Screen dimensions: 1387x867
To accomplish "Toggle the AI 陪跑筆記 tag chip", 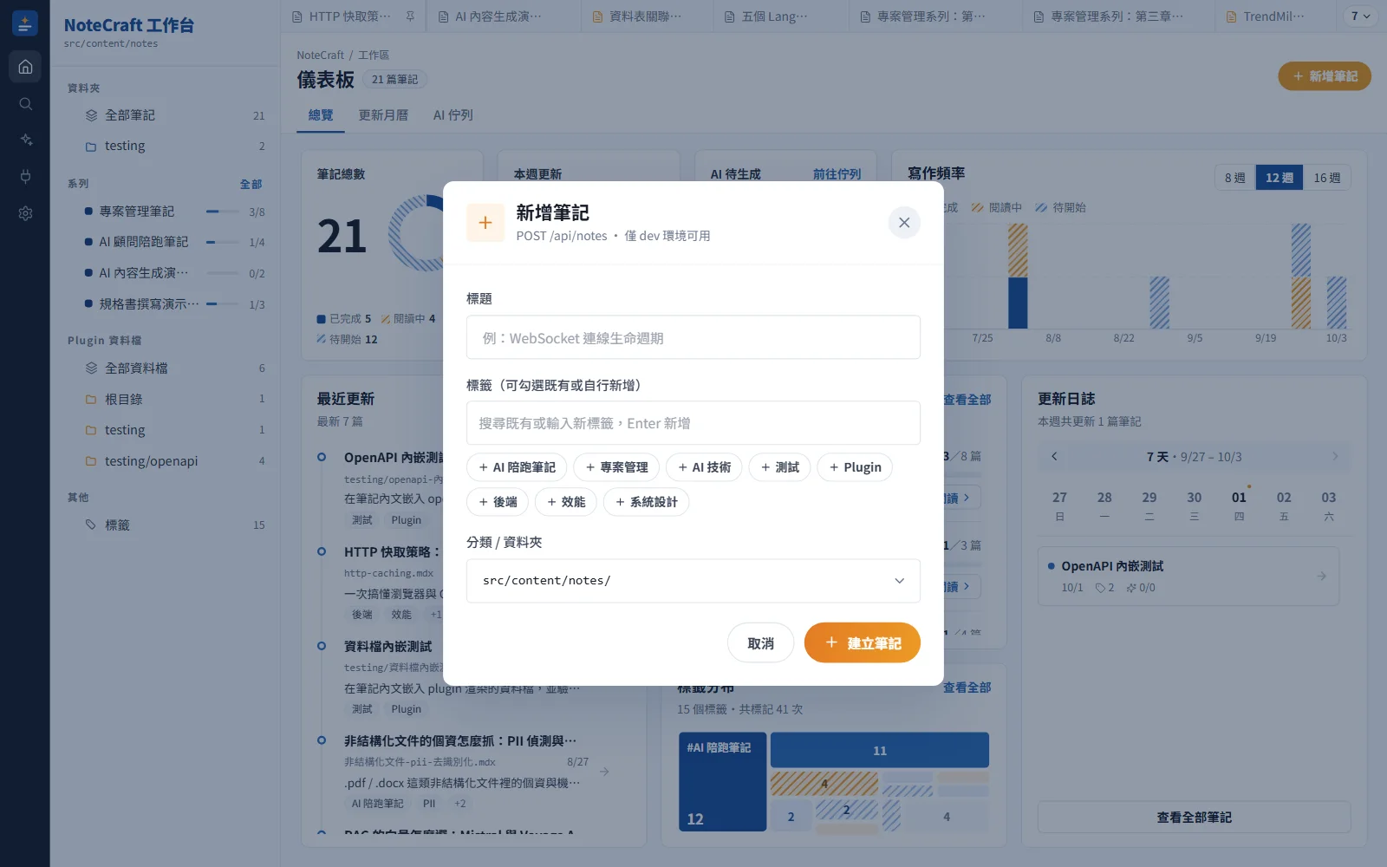I will (517, 467).
